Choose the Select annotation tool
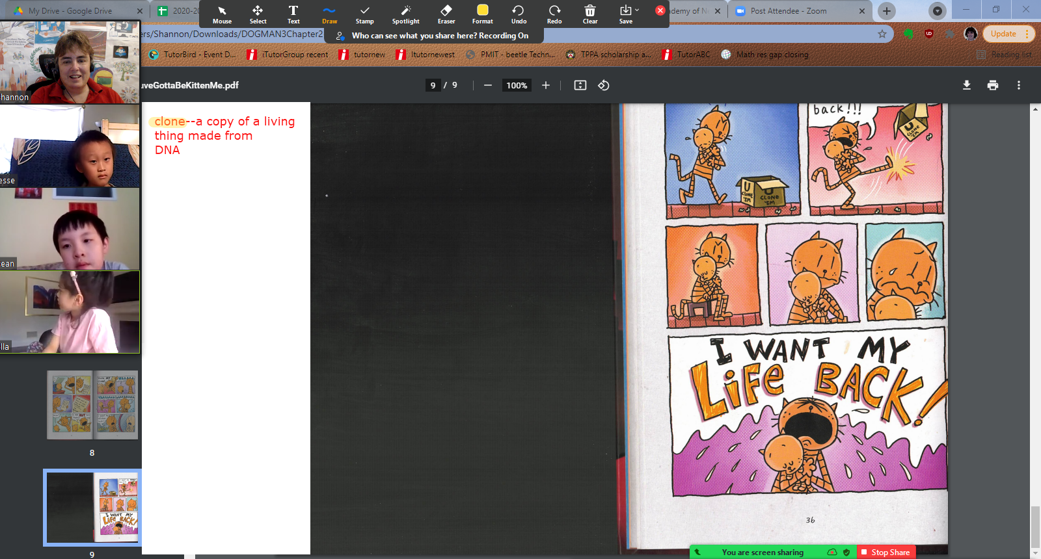Image resolution: width=1041 pixels, height=559 pixels. point(258,14)
